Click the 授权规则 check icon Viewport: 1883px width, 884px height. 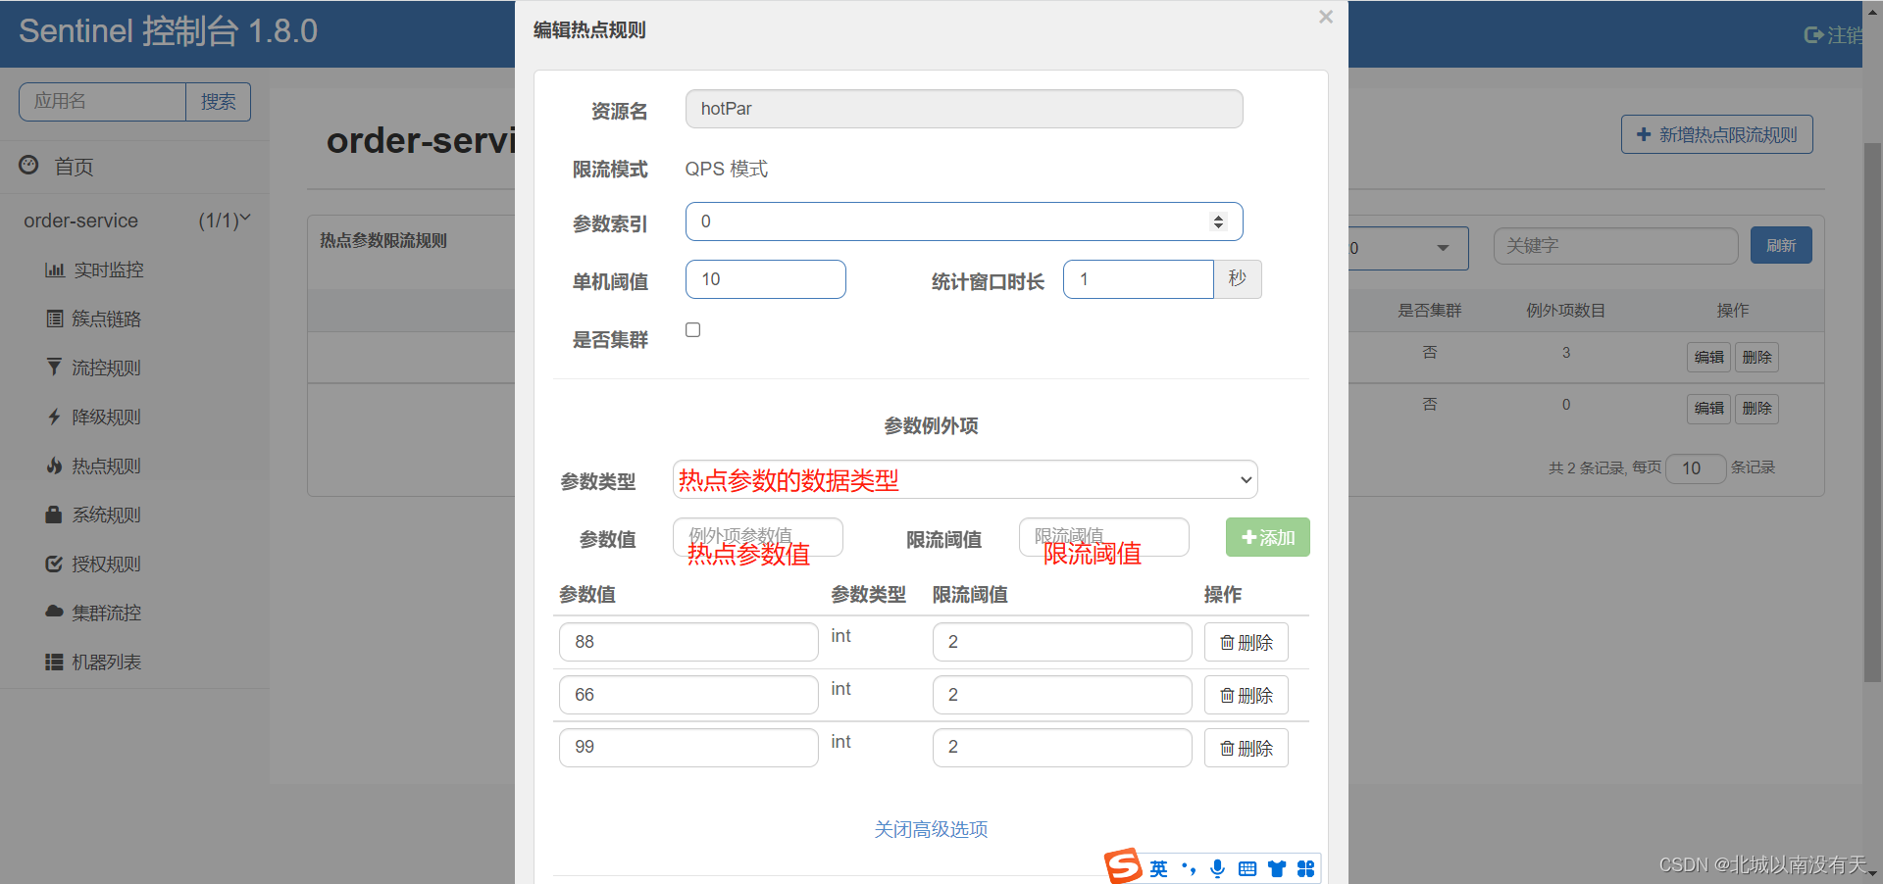point(54,564)
